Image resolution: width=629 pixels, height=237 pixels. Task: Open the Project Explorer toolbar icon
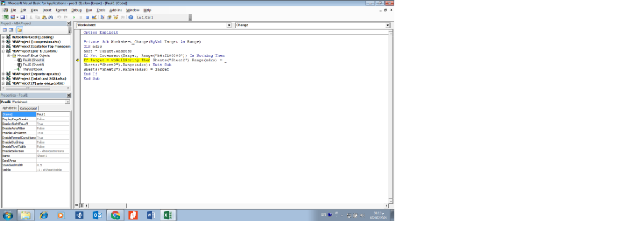(103, 17)
